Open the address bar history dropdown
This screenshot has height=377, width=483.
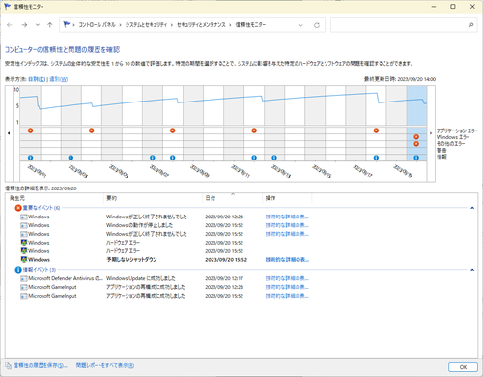click(300, 25)
